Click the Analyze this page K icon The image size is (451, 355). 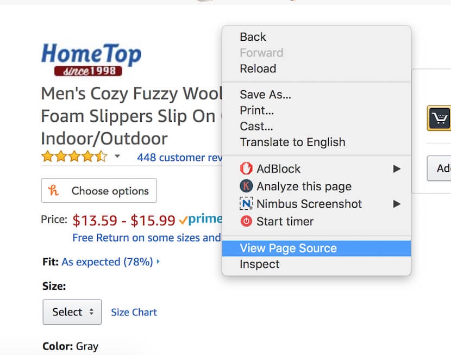pyautogui.click(x=247, y=186)
